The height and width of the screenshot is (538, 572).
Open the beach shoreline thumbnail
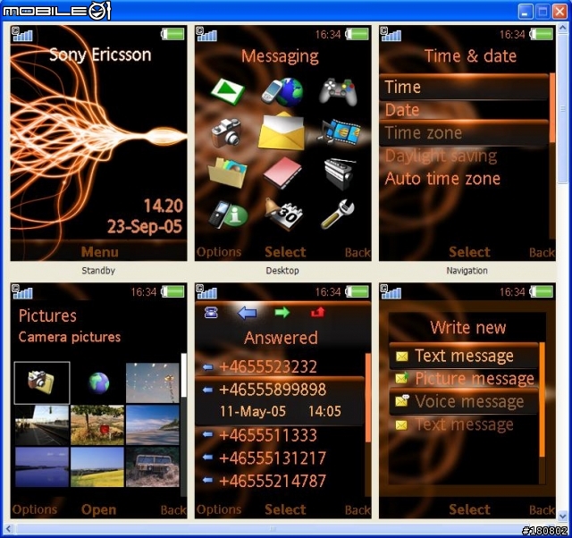153,425
